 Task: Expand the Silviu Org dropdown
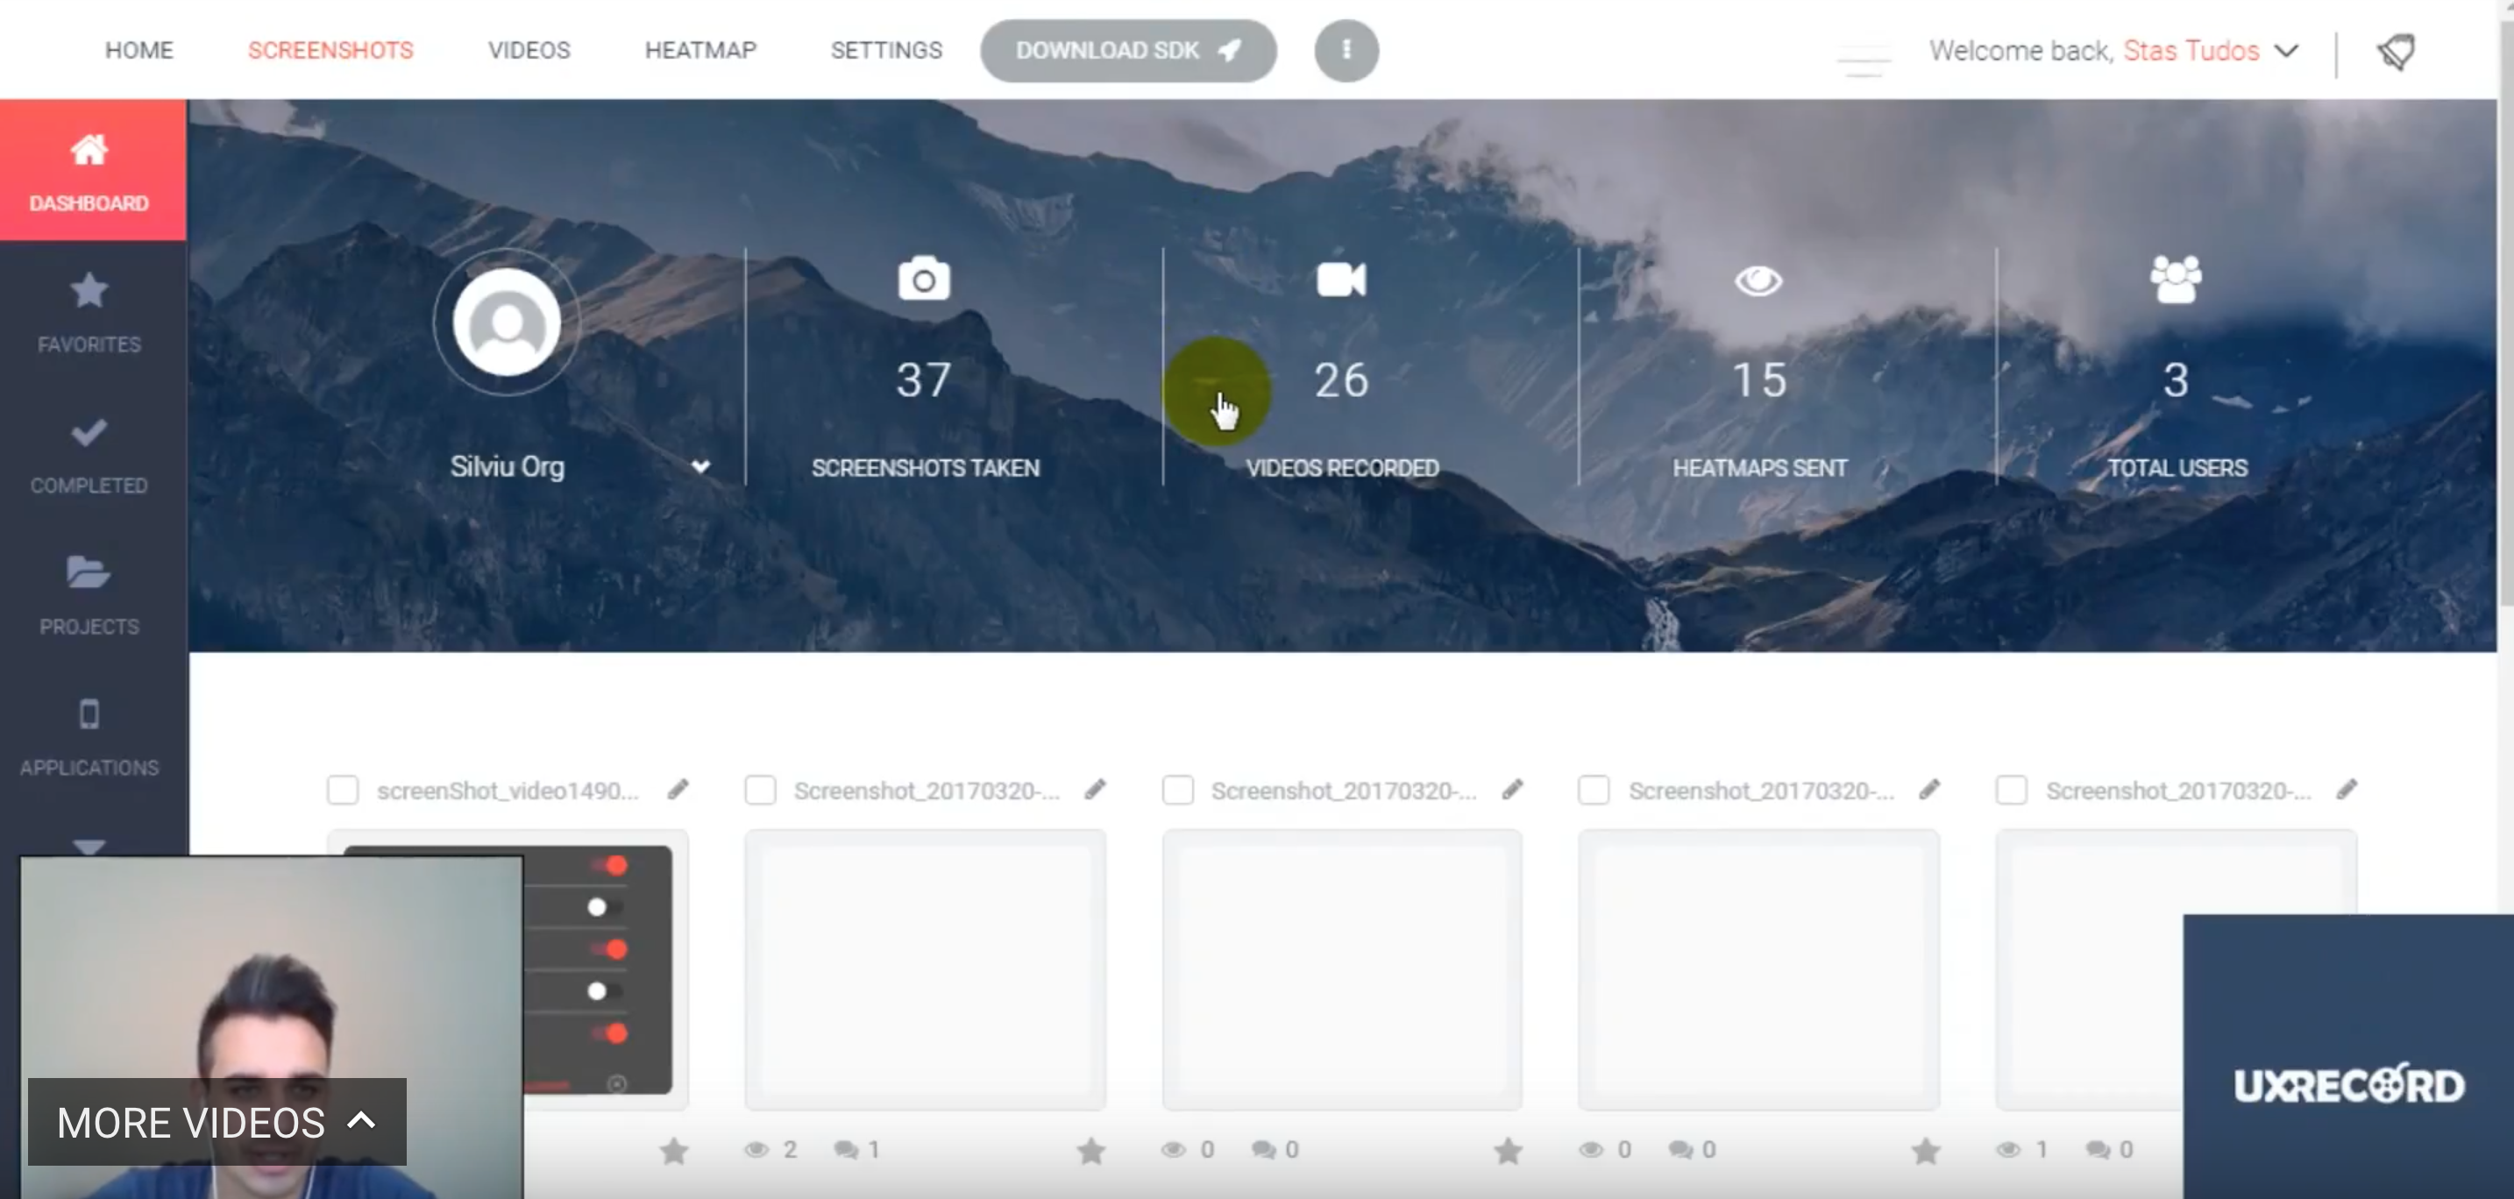(x=702, y=467)
